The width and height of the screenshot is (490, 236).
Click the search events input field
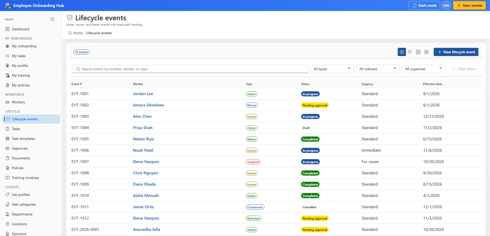190,69
